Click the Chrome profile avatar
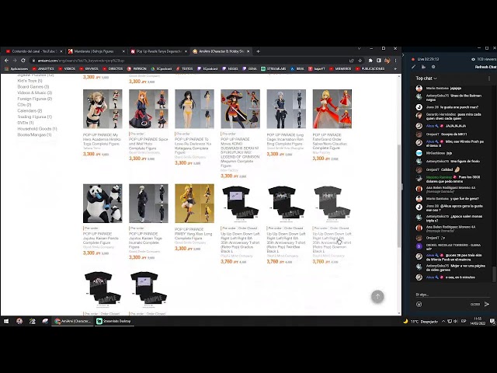Screen dimensions: 497x373 388,61
